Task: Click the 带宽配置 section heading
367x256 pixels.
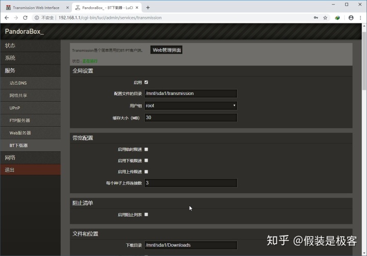Action: pyautogui.click(x=83, y=138)
